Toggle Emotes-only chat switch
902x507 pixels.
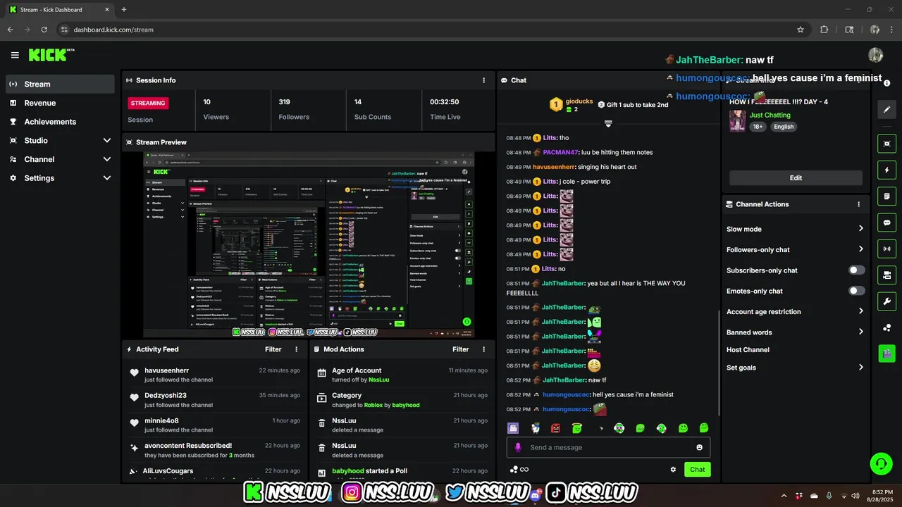(x=856, y=291)
